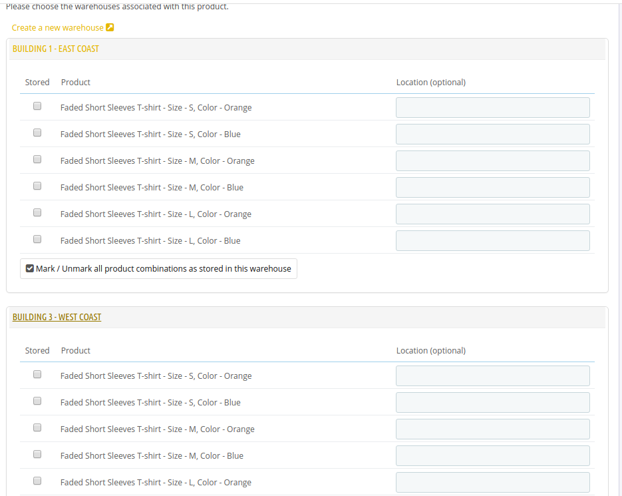Screen dimensions: 622x496
Task: Click Location field for Size S Blue, Building 1
Action: tap(493, 134)
